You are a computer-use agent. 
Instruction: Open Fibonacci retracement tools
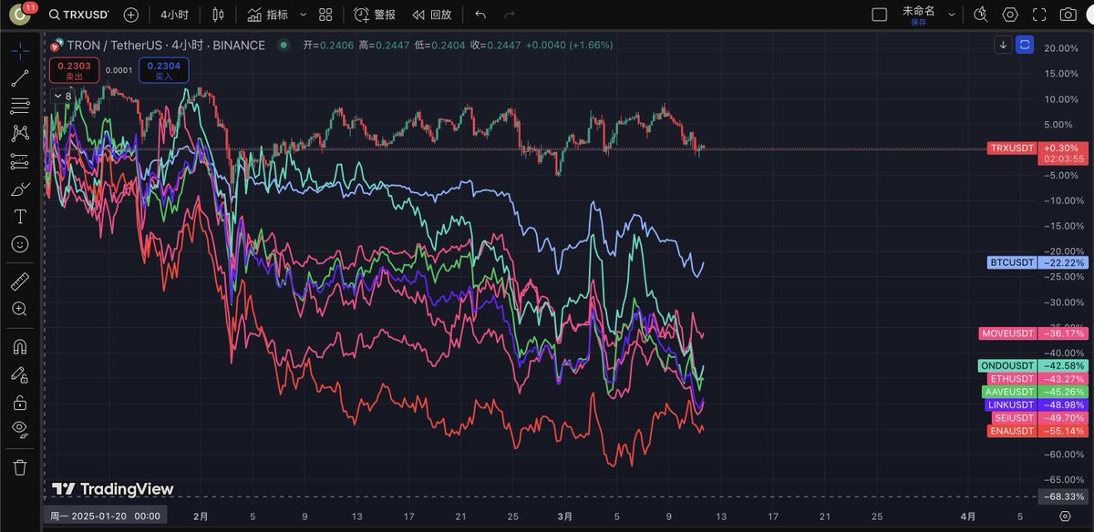19,106
